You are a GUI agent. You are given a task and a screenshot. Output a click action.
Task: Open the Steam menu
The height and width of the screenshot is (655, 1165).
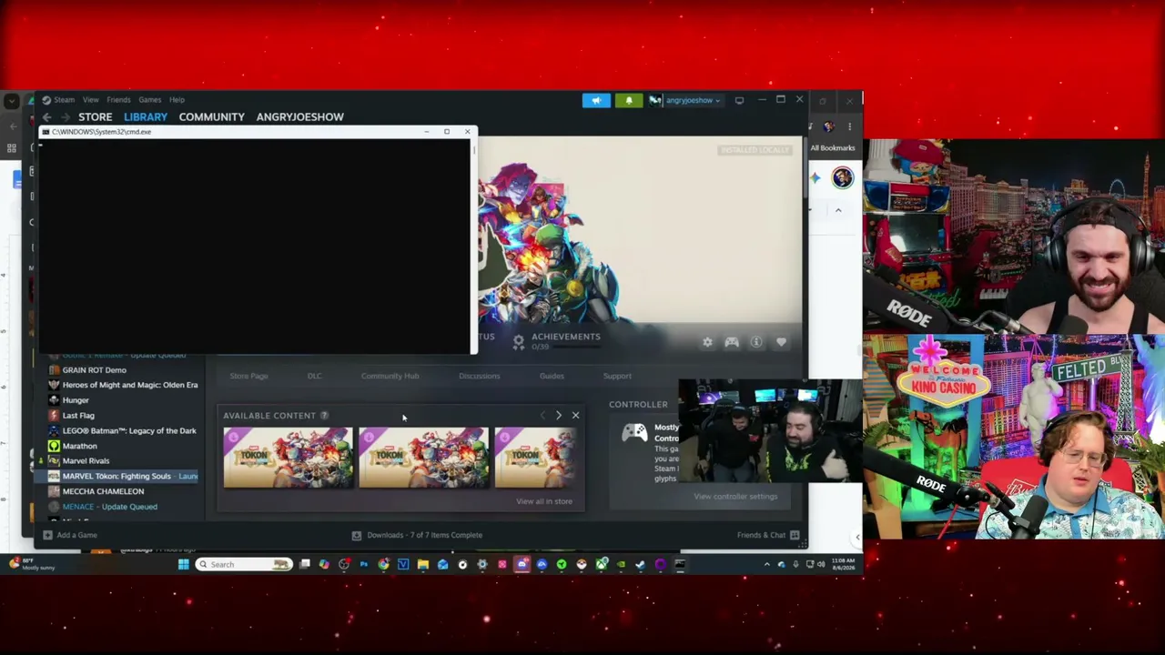click(x=64, y=100)
